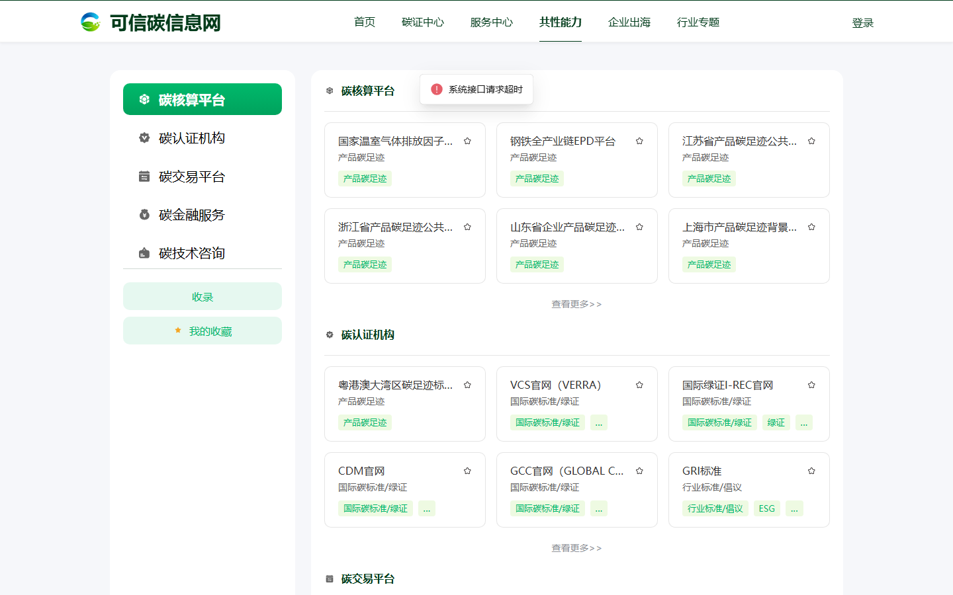Open the CDM官网 card title
Screen dimensions: 953x595
point(361,471)
